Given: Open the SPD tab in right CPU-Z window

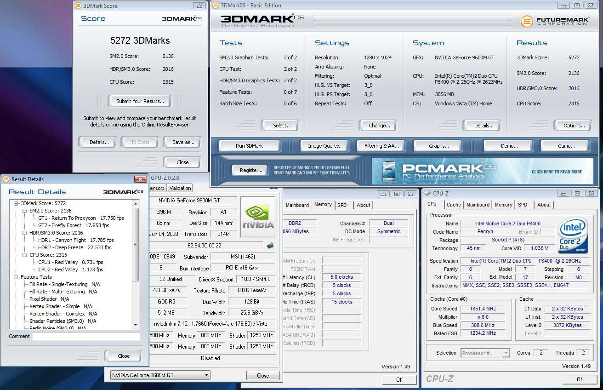Looking at the screenshot, I should (x=523, y=205).
